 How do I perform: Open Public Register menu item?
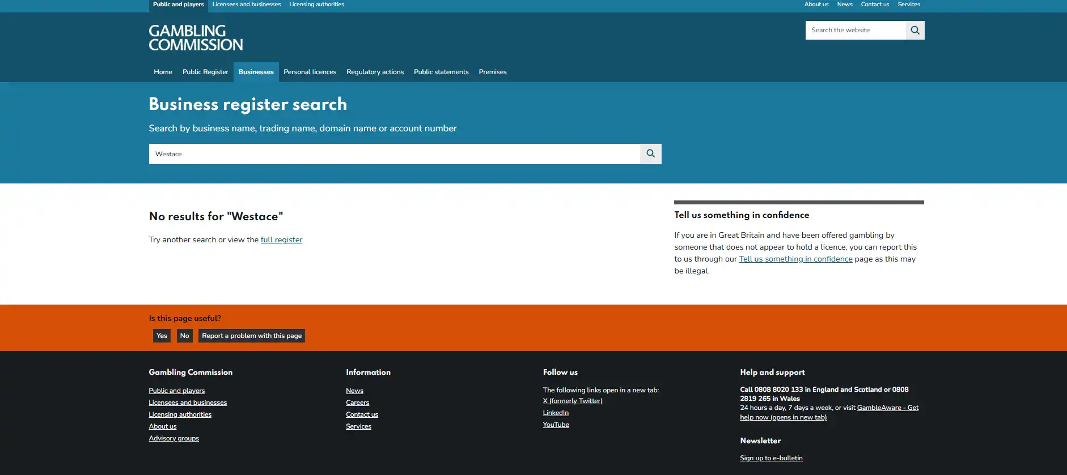(205, 72)
